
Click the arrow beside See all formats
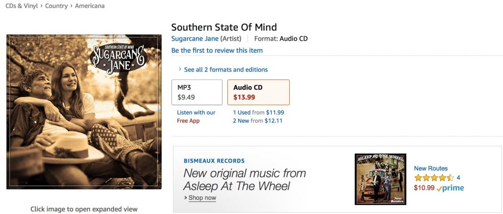pyautogui.click(x=179, y=70)
